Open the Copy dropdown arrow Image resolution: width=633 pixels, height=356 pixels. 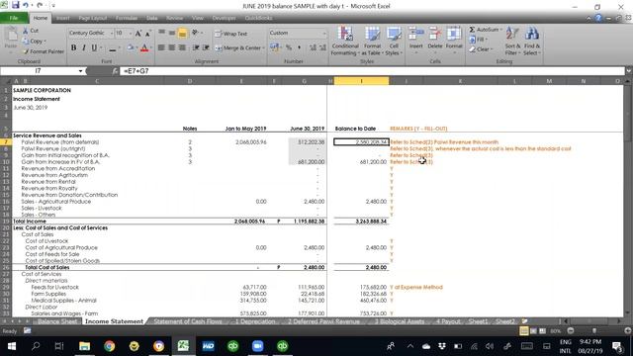click(45, 42)
